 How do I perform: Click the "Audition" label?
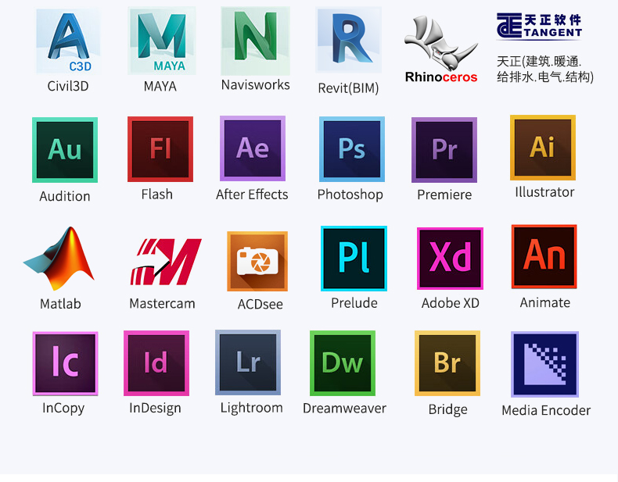pyautogui.click(x=65, y=196)
